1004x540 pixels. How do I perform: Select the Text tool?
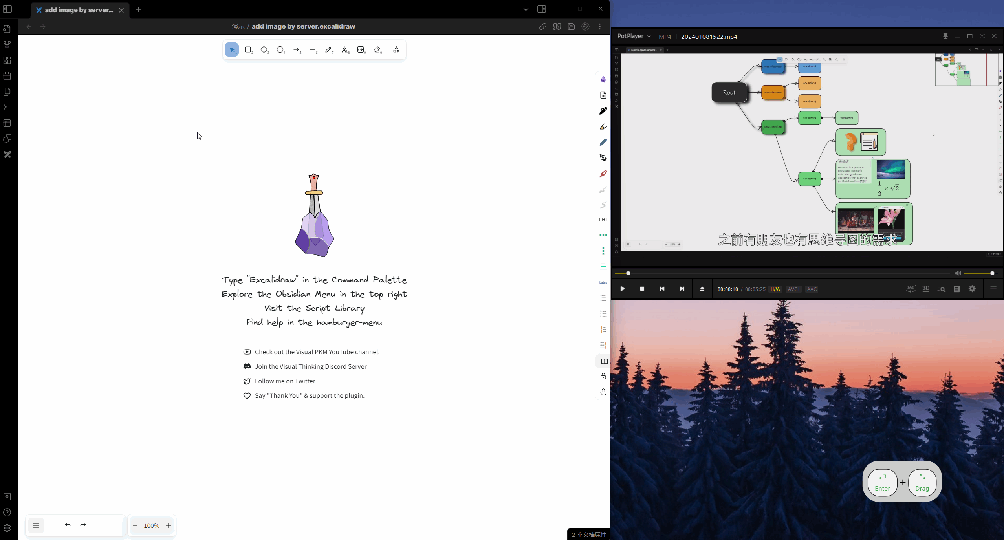click(344, 50)
